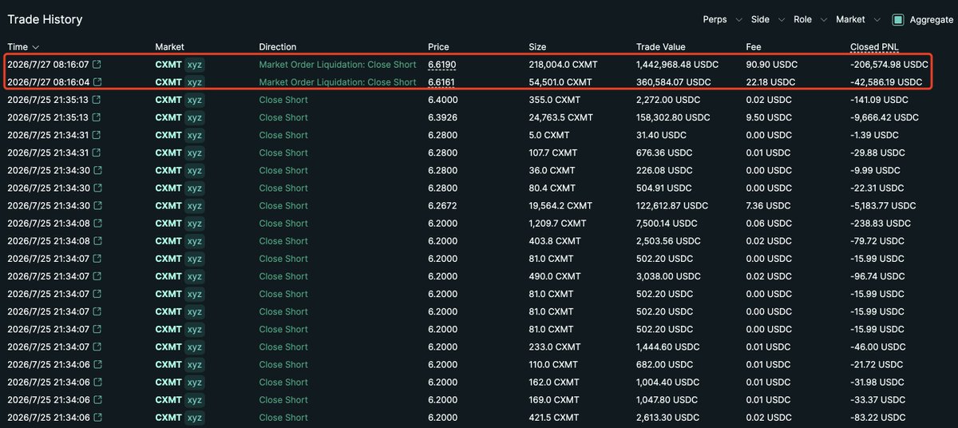
Task: Click the Fee column header
Action: pyautogui.click(x=754, y=47)
